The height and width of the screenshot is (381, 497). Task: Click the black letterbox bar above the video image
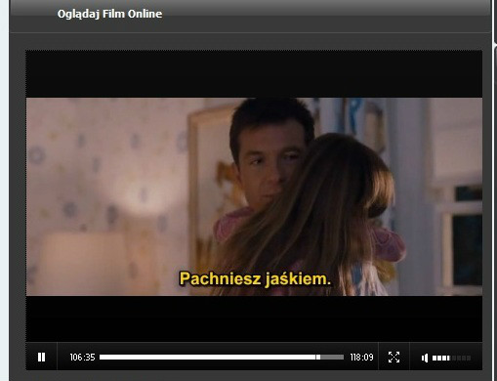(254, 74)
